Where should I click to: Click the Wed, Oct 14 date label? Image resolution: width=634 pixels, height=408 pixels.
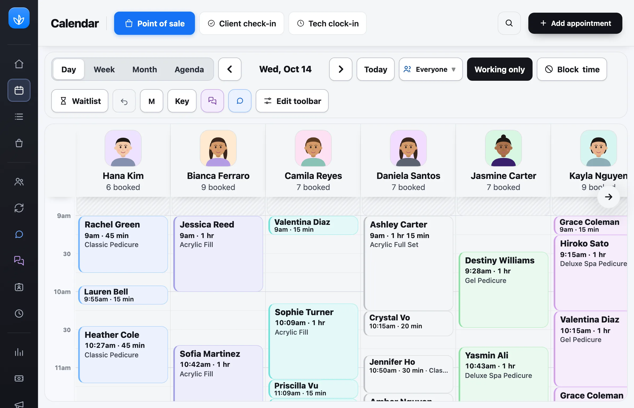(x=285, y=69)
